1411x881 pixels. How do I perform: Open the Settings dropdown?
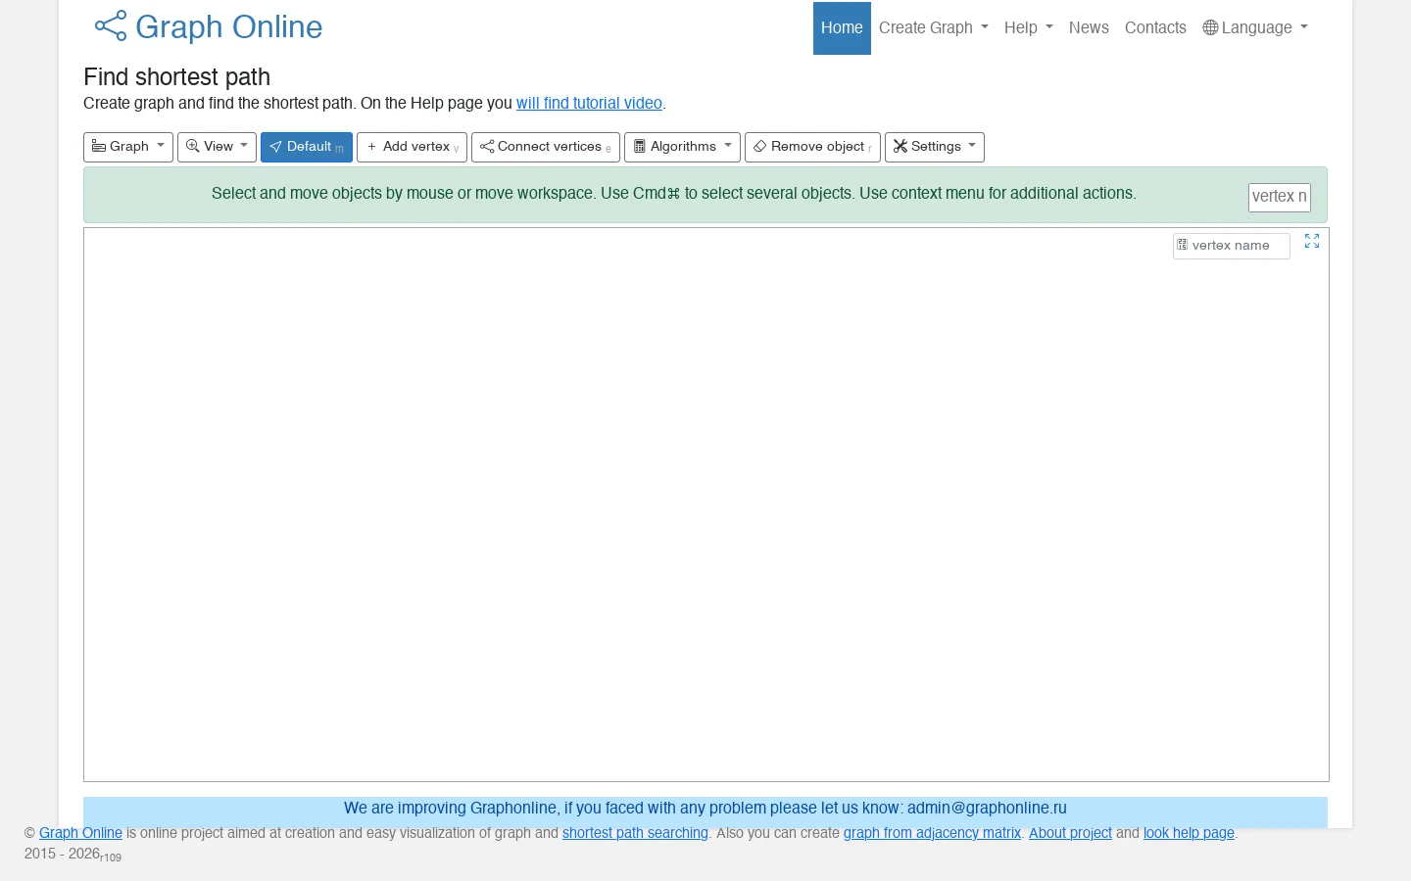click(x=935, y=147)
